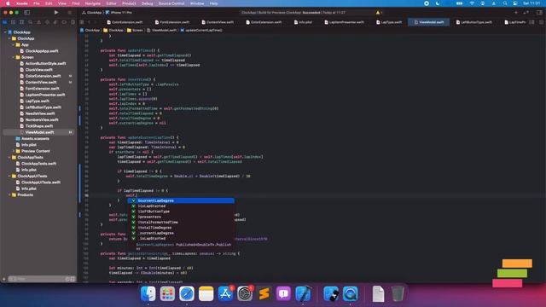Choose $currentLapDegree autocomplete suggestion
546x307 pixels.
click(x=181, y=201)
